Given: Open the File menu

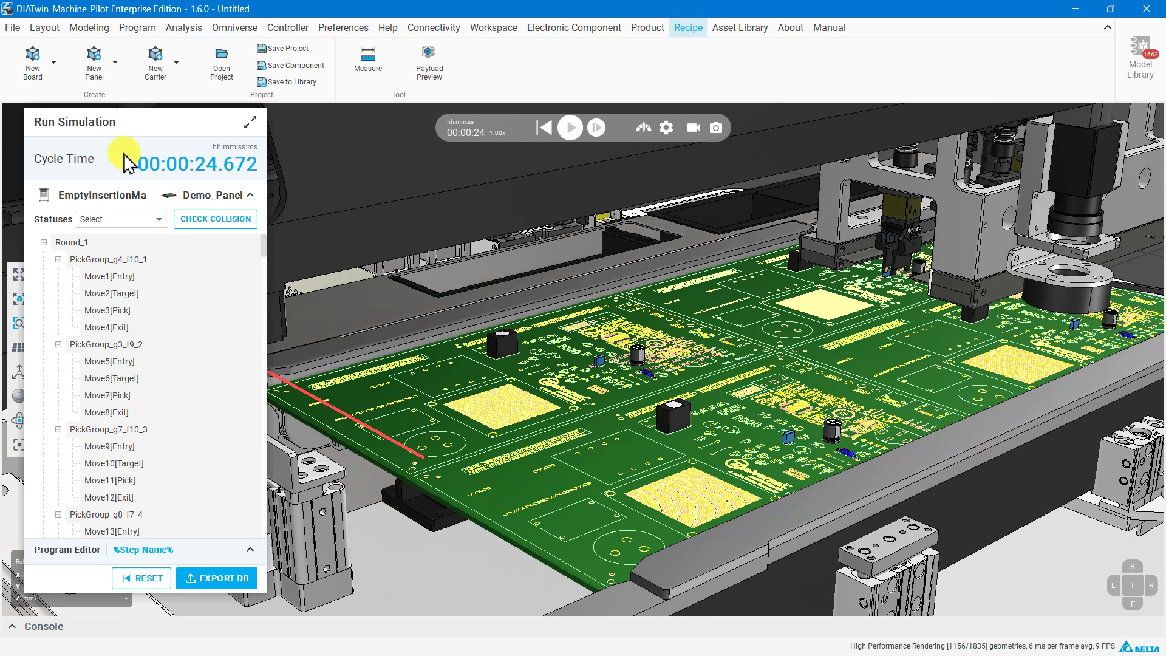Looking at the screenshot, I should (12, 27).
